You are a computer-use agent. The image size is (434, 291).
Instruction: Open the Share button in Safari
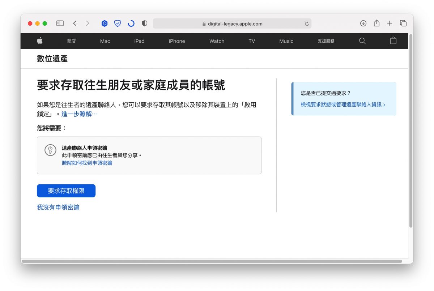coord(376,23)
